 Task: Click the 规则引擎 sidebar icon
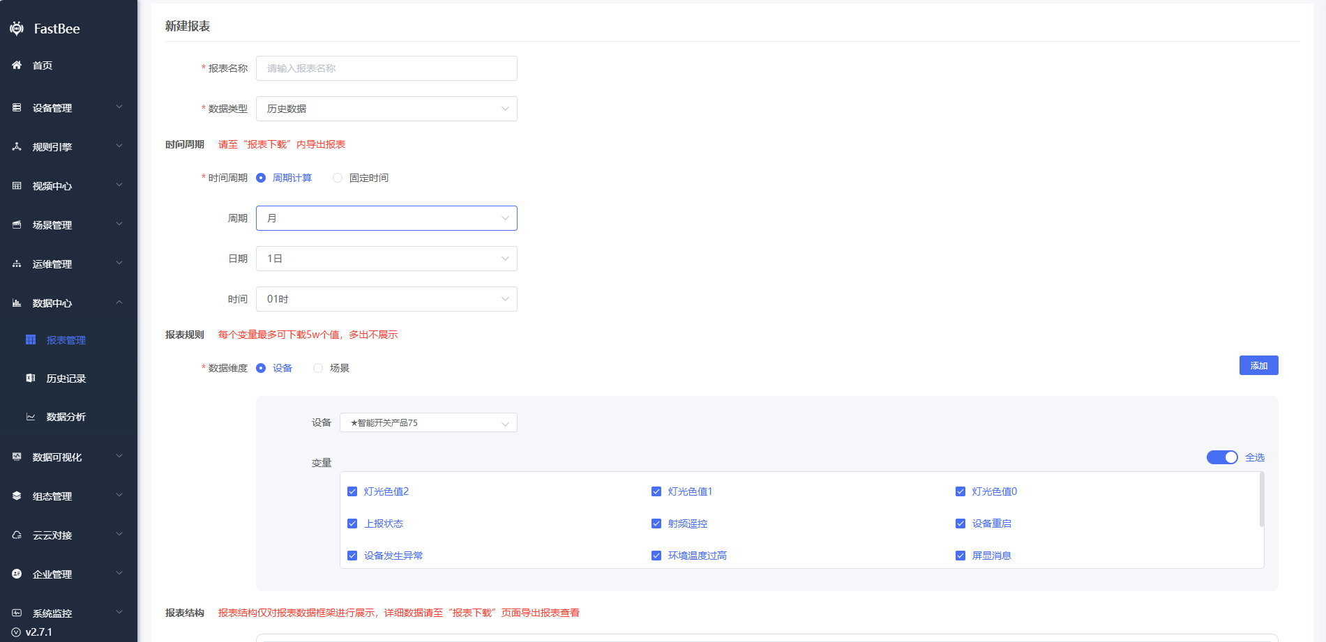pos(17,146)
